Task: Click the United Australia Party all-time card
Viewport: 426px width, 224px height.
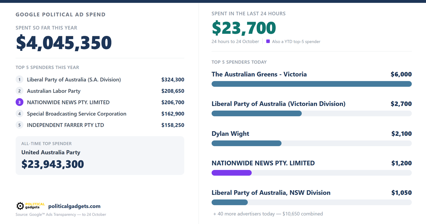Action: coord(100,155)
